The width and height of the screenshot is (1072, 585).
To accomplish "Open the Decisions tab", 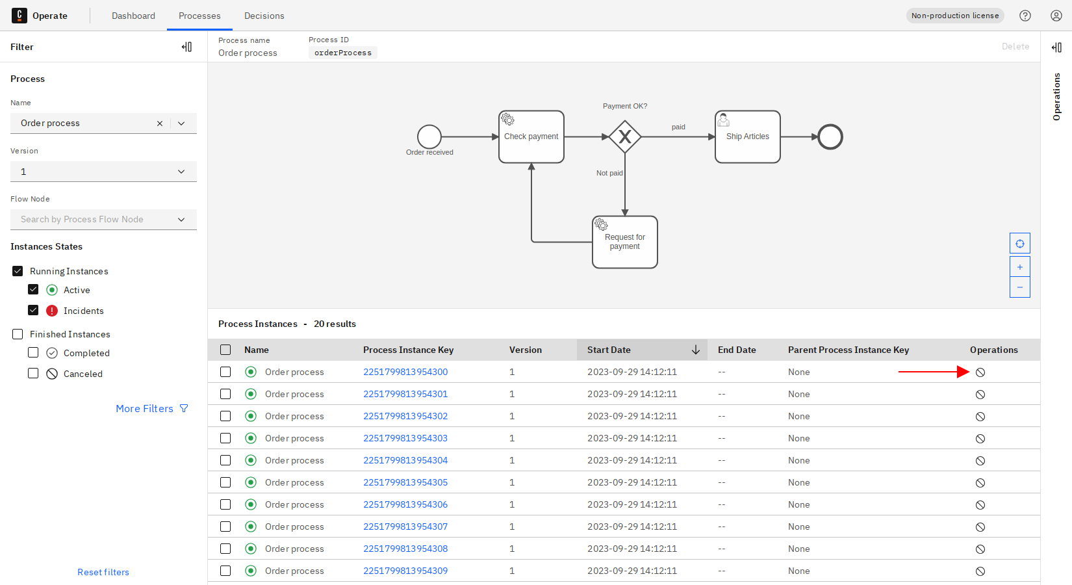I will tap(264, 15).
